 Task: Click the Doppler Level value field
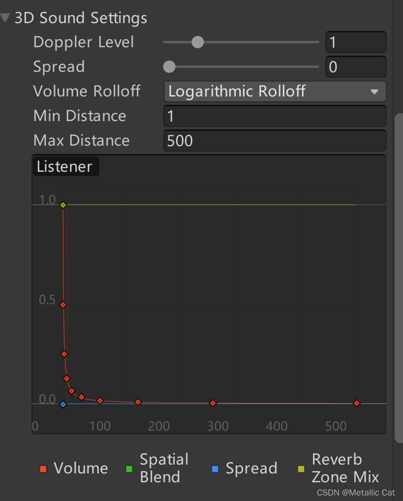[355, 42]
